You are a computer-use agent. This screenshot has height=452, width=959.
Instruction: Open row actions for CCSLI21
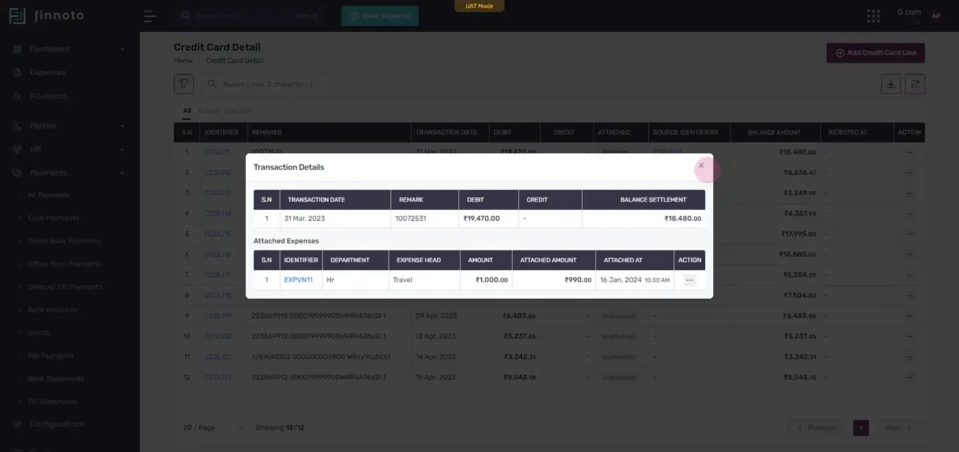[x=909, y=357]
